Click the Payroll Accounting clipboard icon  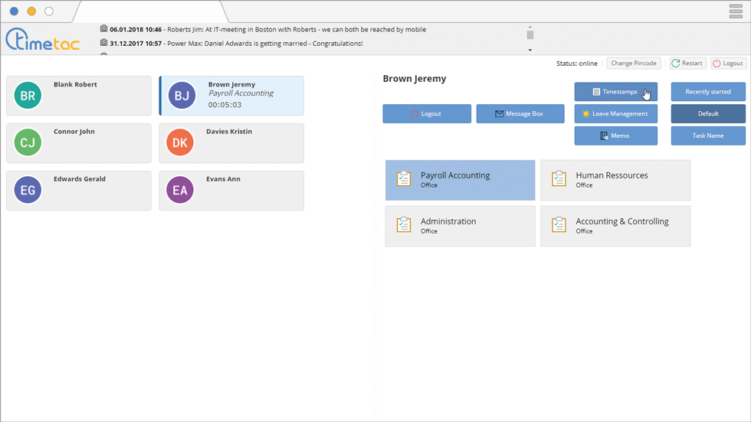click(x=404, y=179)
